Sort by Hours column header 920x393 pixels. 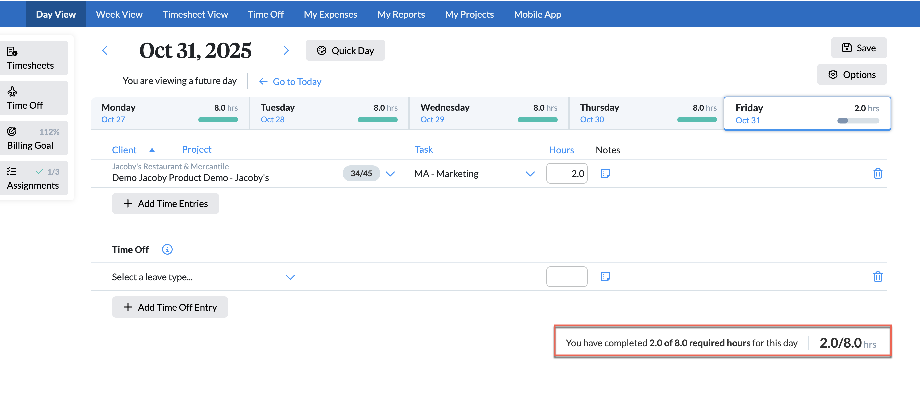click(x=561, y=150)
